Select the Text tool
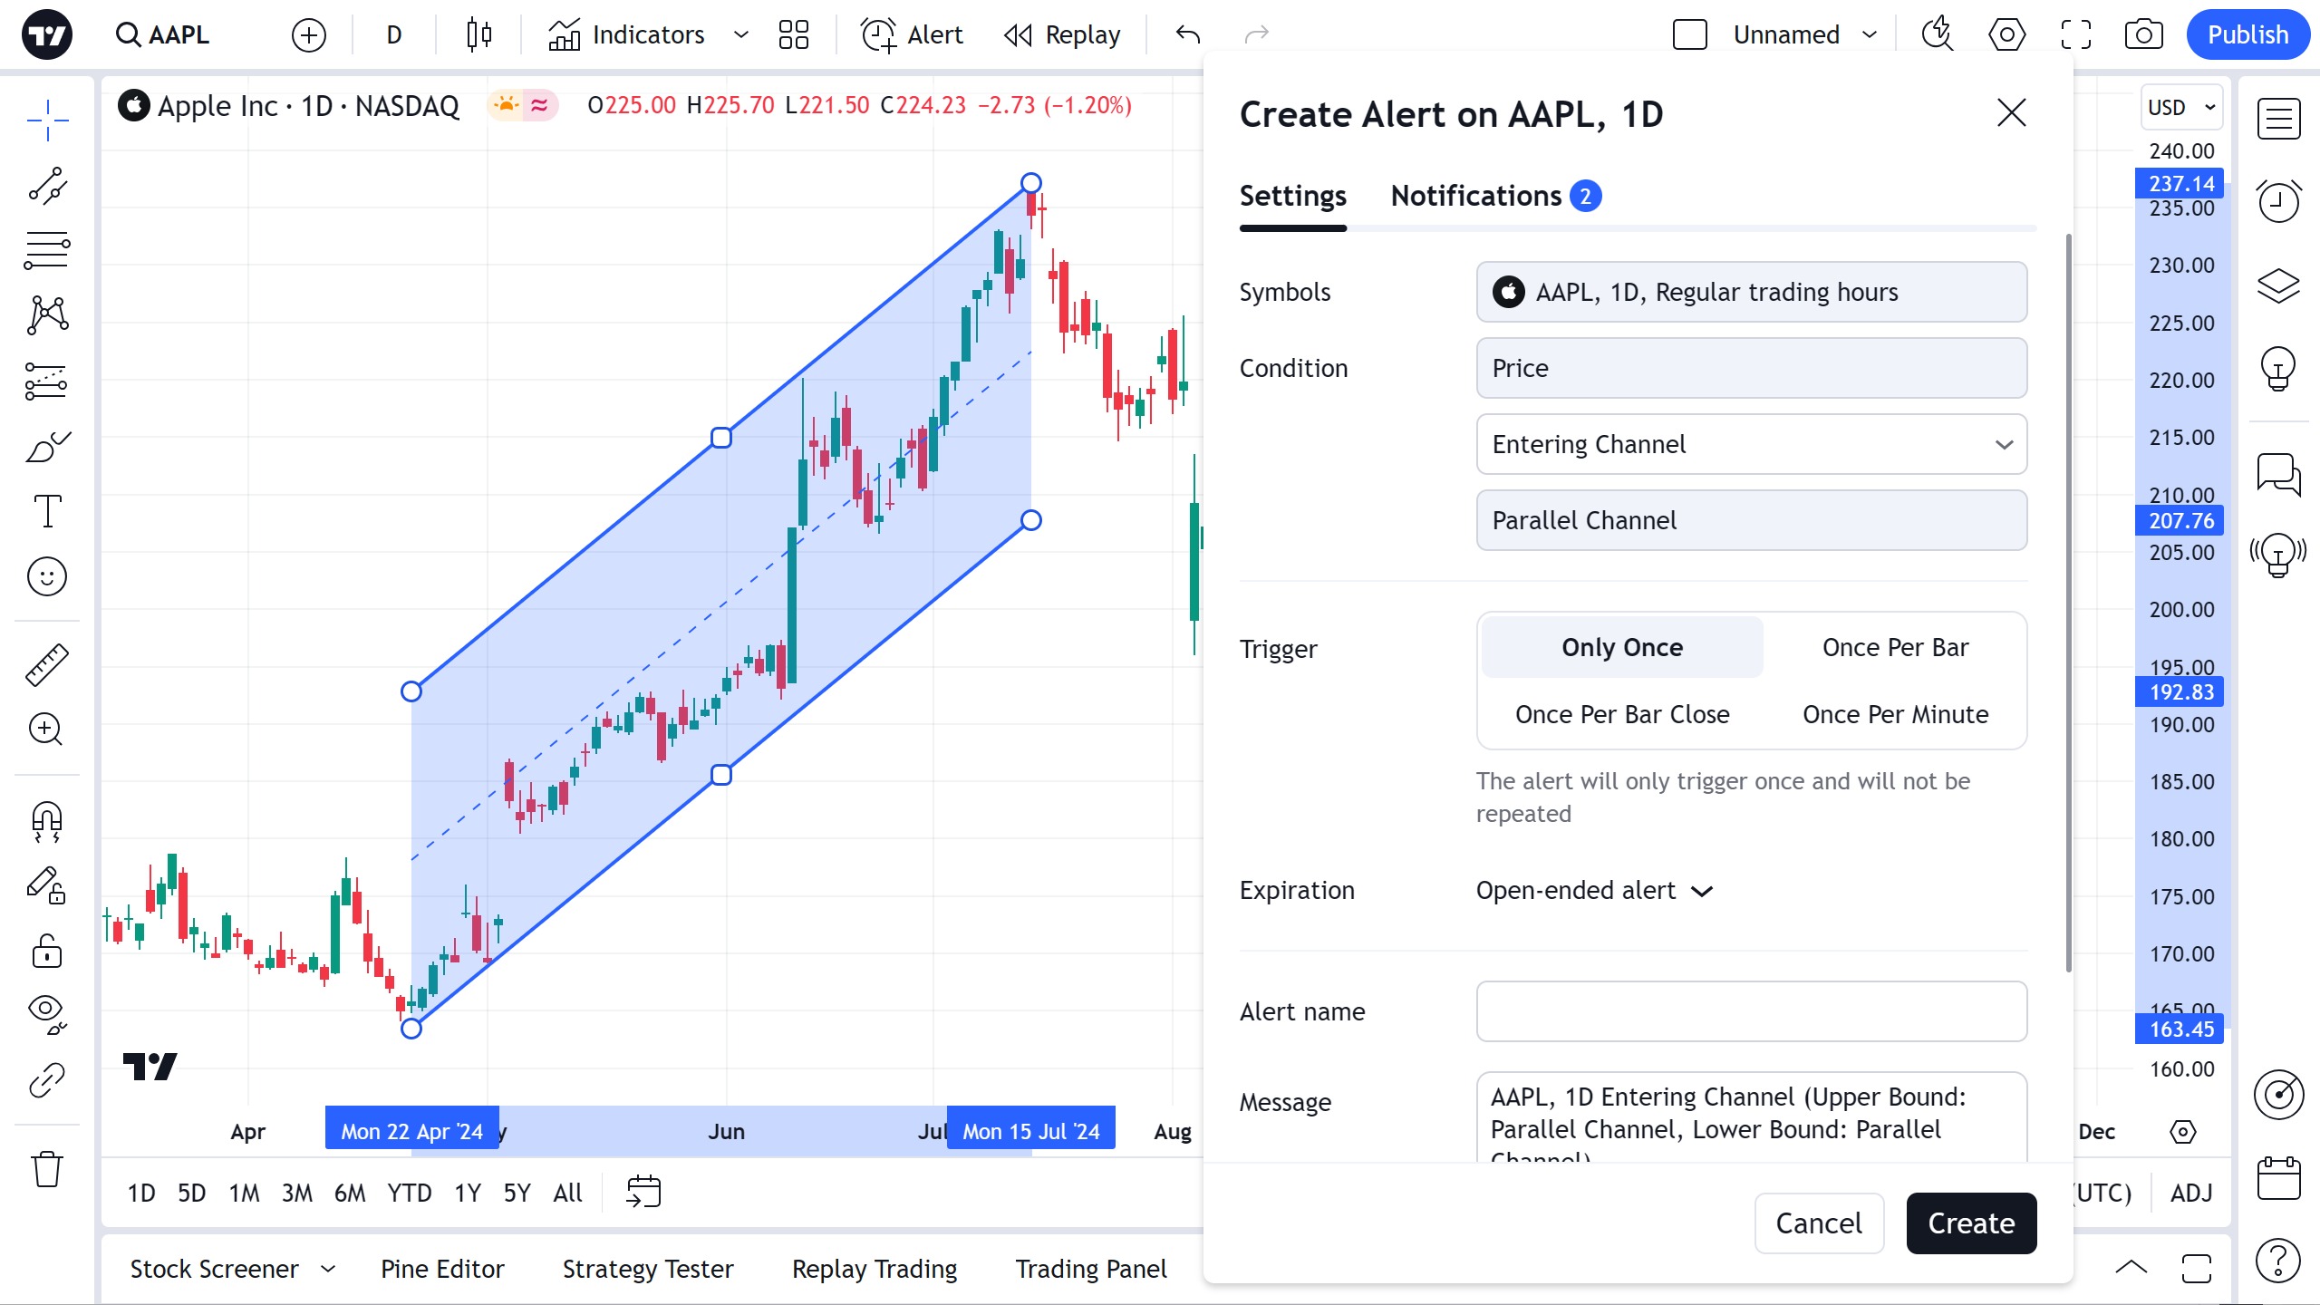This screenshot has width=2320, height=1305. (46, 511)
